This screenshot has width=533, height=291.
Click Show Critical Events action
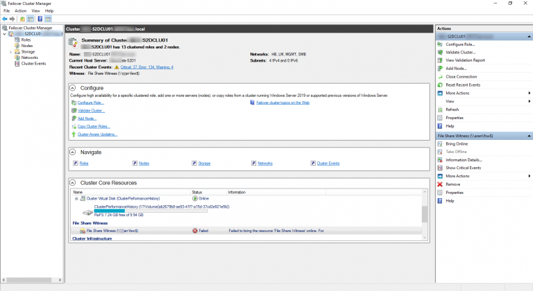[464, 168]
